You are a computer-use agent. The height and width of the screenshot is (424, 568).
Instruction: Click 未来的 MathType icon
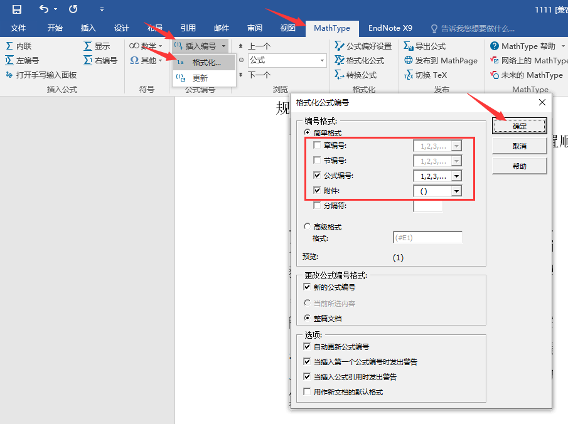[495, 75]
